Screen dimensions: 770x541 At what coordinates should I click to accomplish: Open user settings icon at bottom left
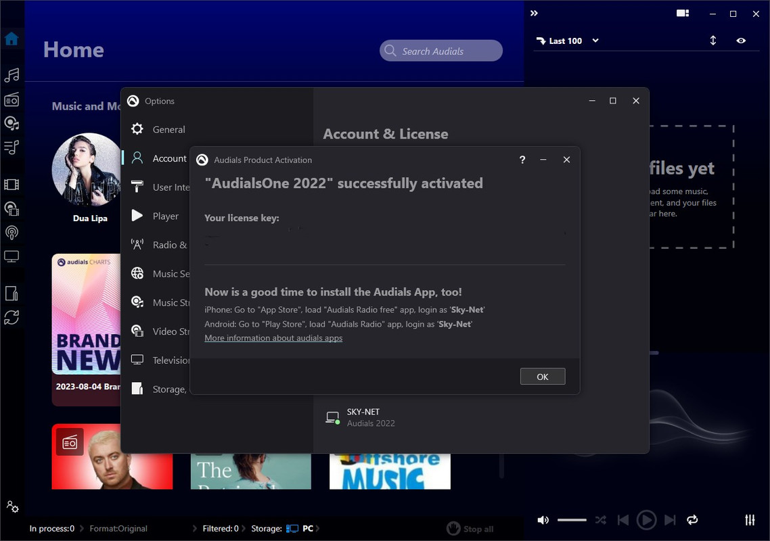coord(12,506)
